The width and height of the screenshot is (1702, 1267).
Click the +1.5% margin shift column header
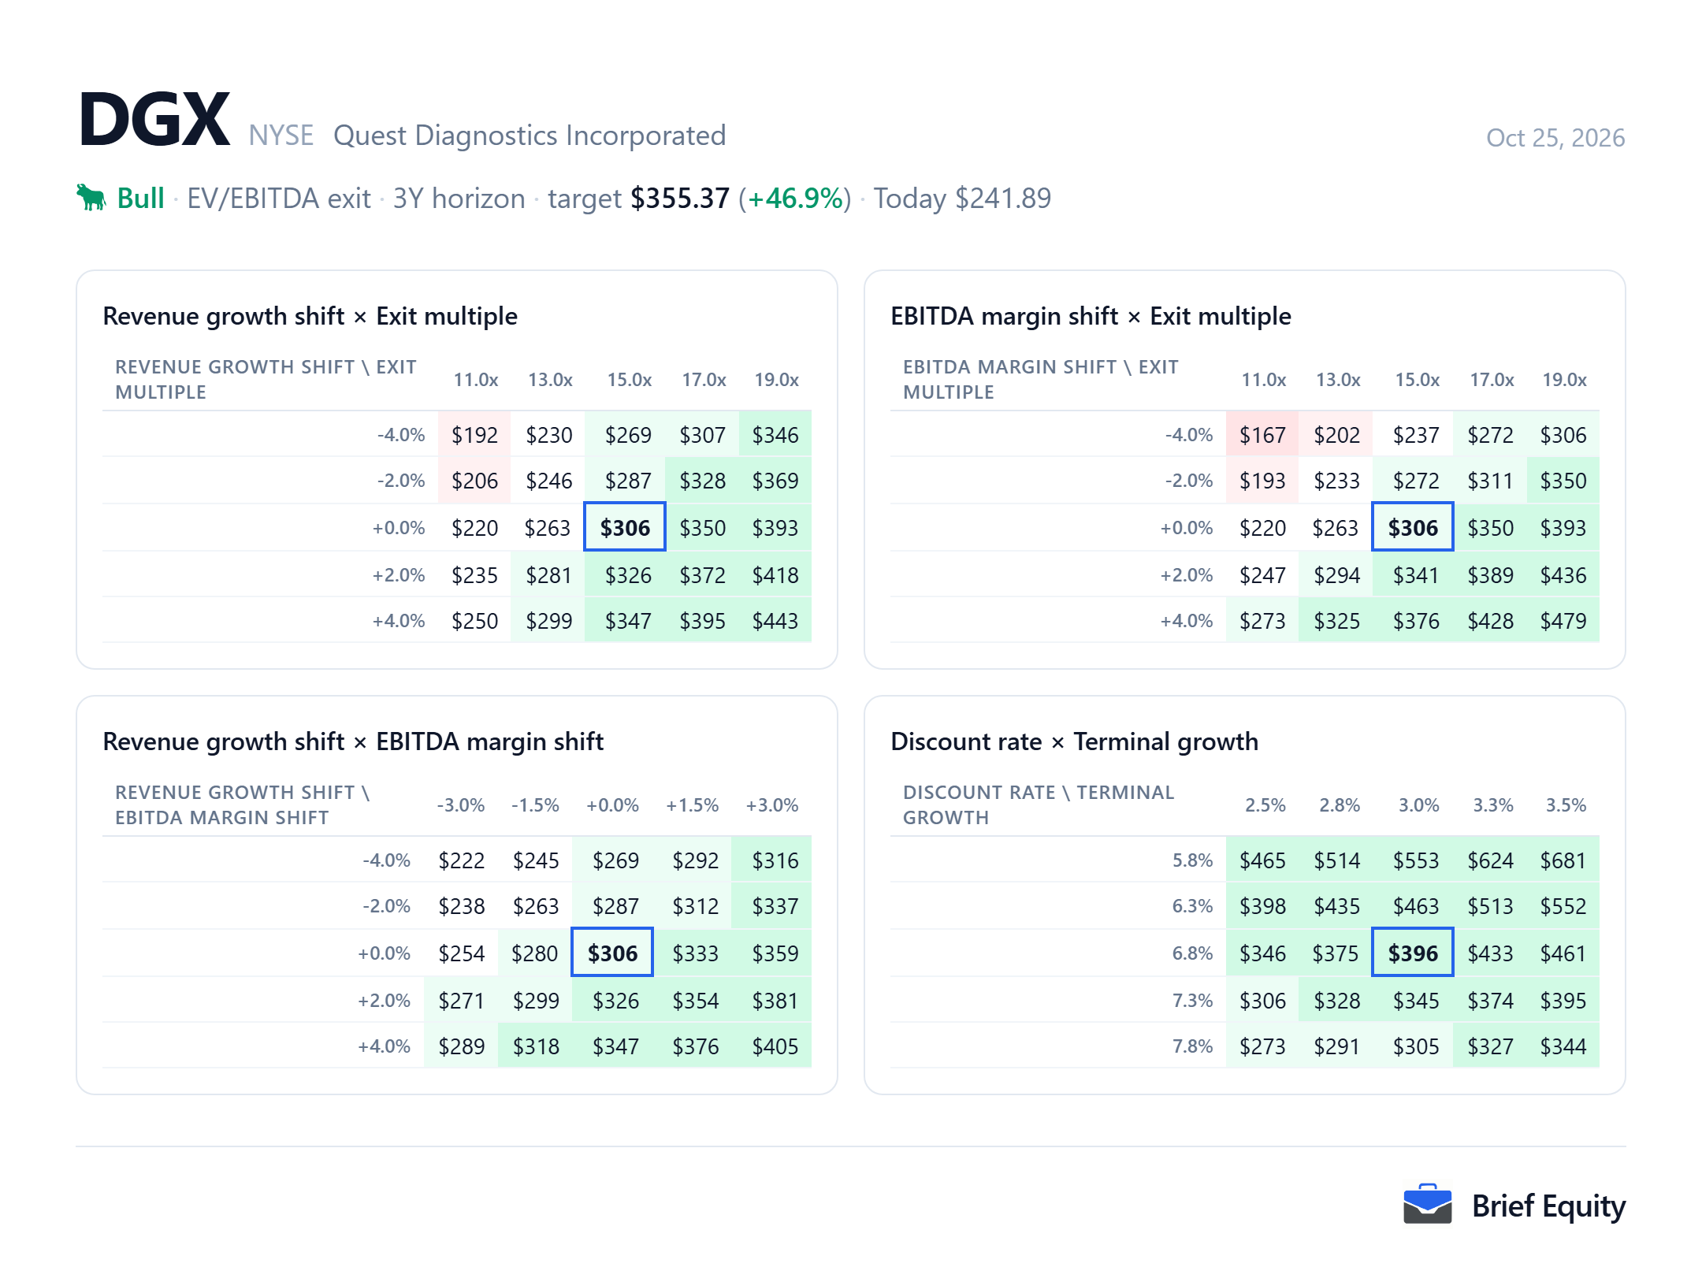coord(693,805)
